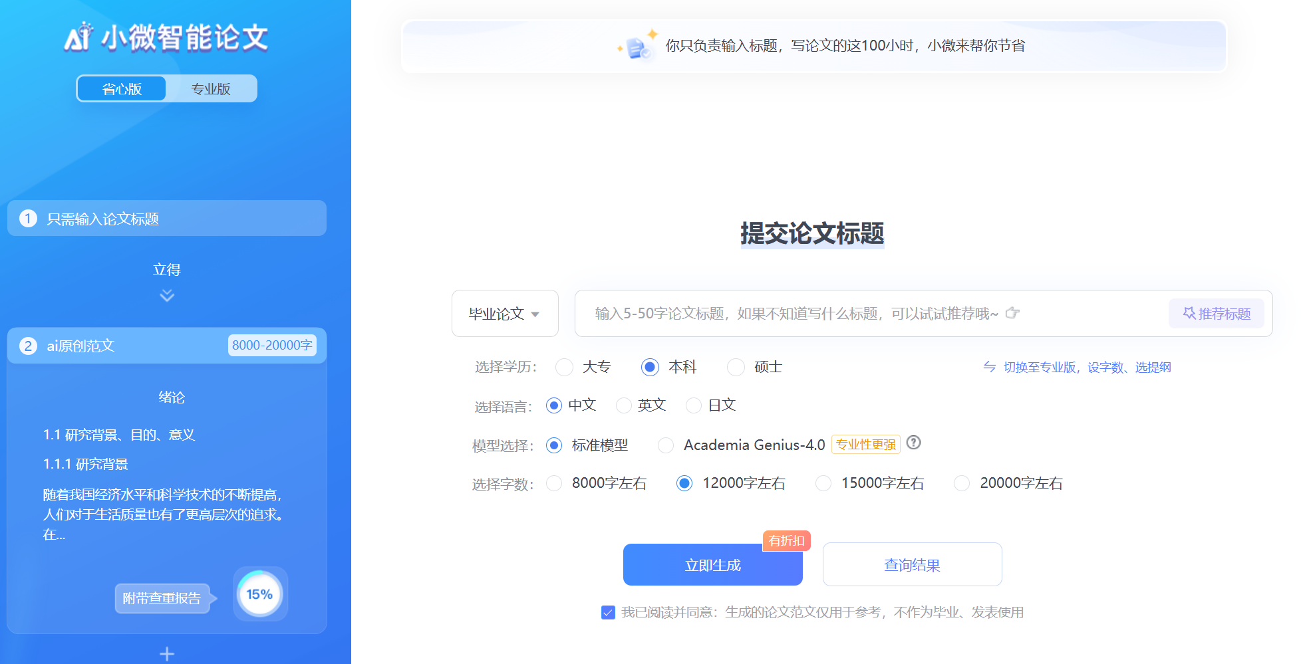Select the Academia Genius-4.0 model

666,445
